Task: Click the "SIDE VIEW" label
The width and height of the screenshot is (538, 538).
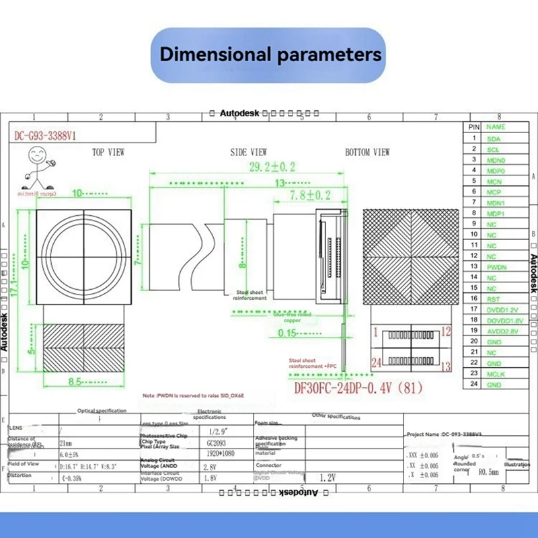Action: [x=248, y=153]
